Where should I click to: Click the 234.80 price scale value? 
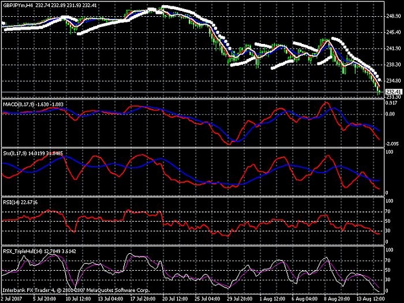(394, 81)
